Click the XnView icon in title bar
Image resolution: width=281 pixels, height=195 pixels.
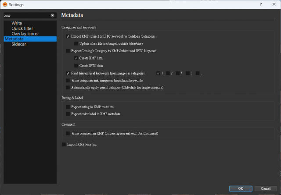pos(5,4)
